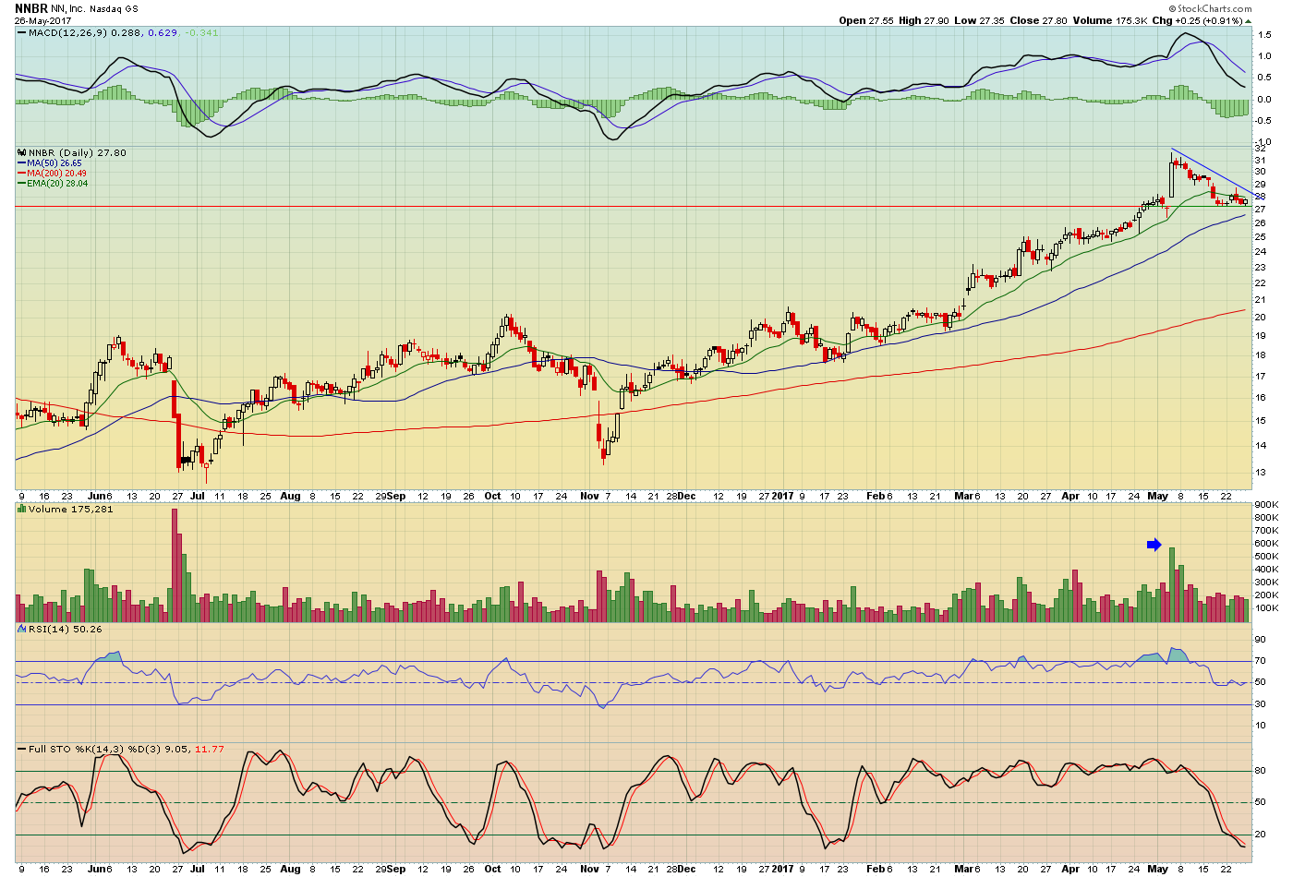This screenshot has width=1293, height=877.
Task: Open the StockCharts.com link in the header
Action: tap(1214, 8)
